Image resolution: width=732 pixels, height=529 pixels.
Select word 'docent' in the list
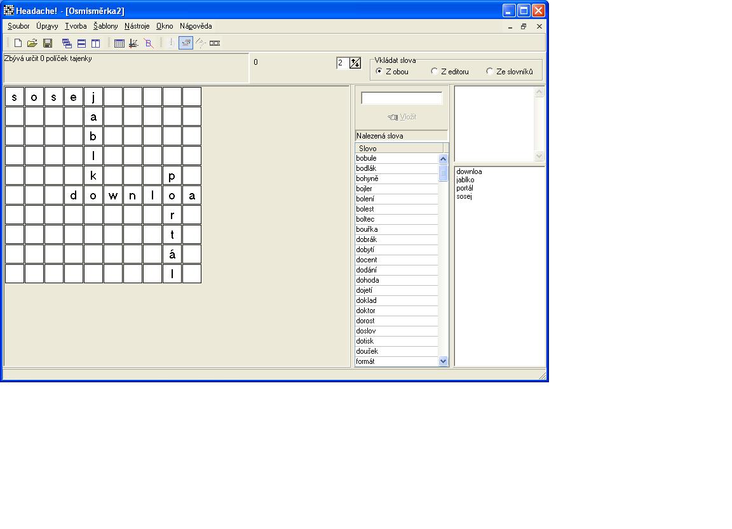click(396, 260)
